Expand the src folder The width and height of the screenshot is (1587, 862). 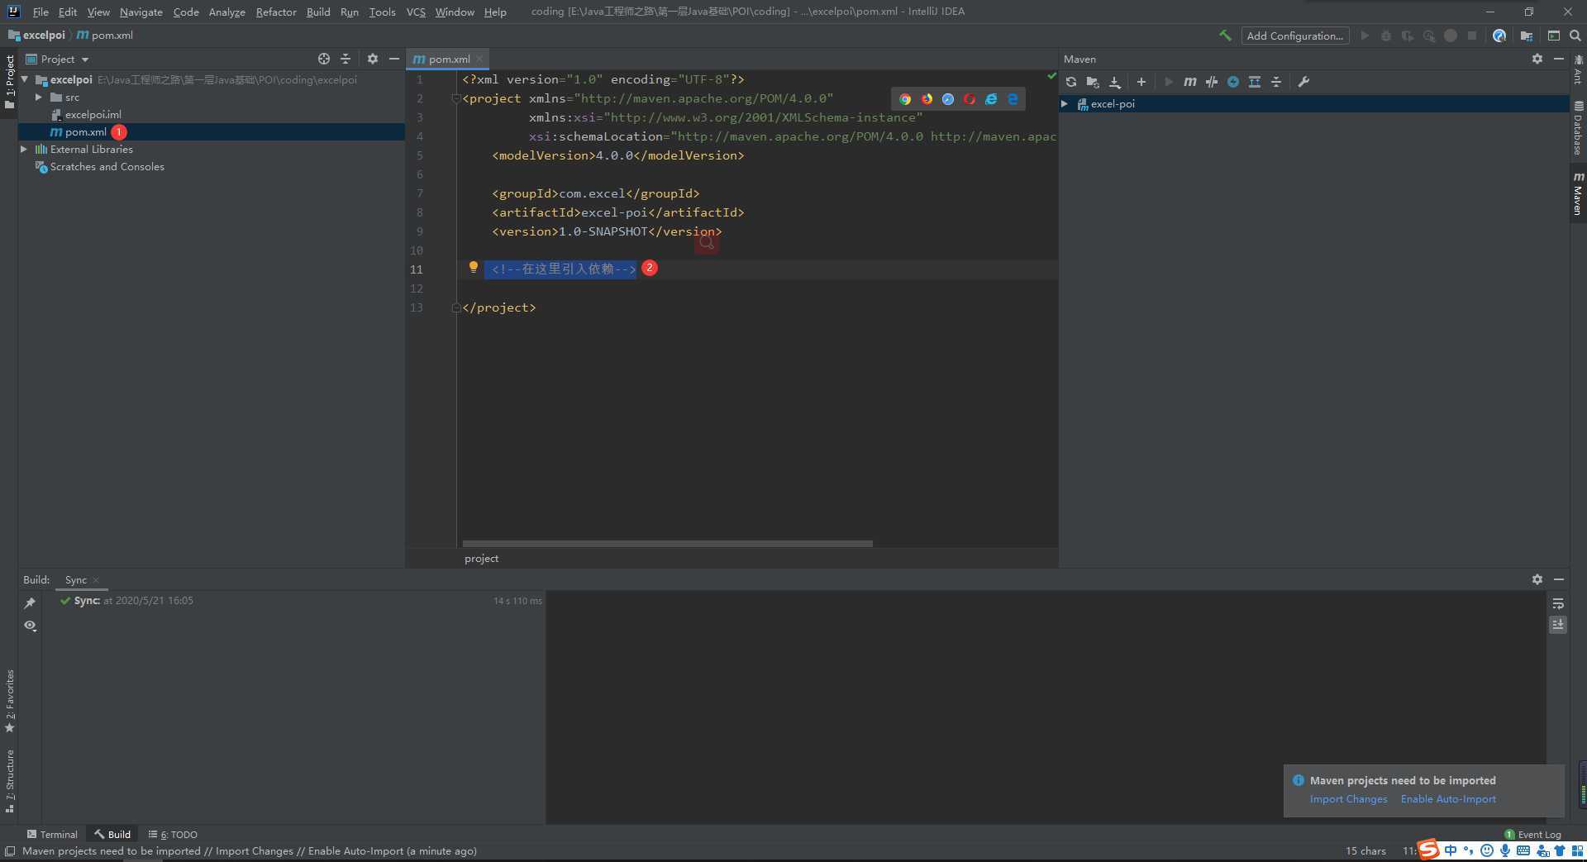38,97
